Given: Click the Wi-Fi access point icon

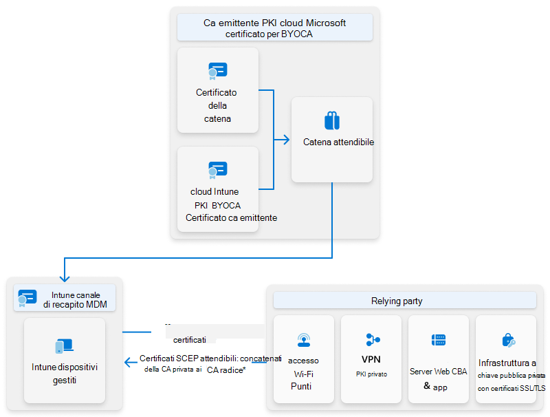Looking at the screenshot, I should (304, 340).
